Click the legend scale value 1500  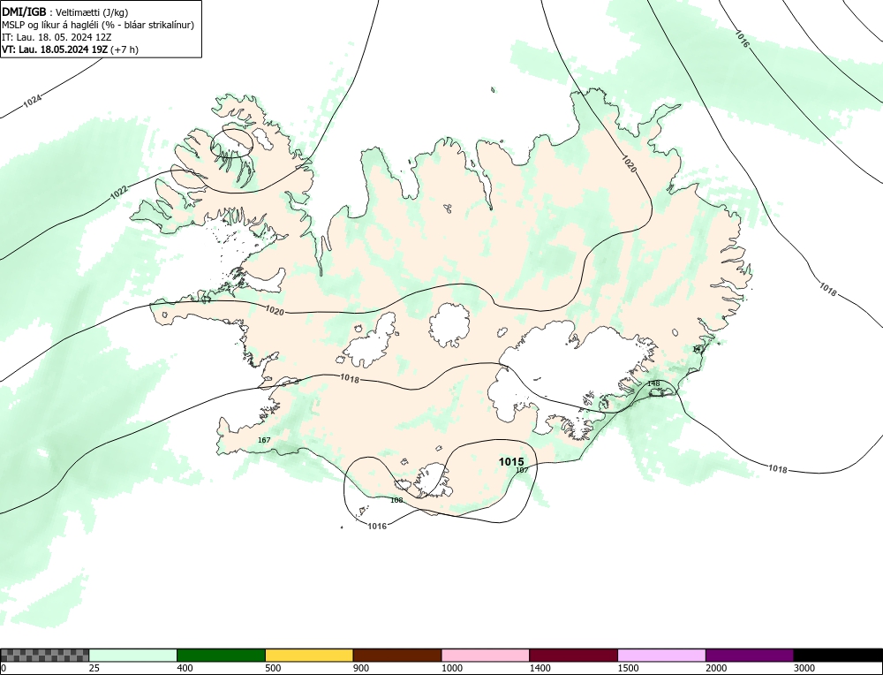tap(629, 668)
